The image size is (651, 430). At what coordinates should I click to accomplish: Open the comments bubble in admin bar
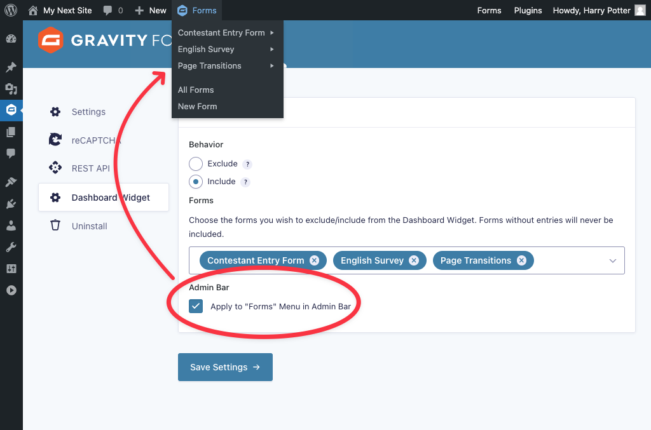[113, 10]
